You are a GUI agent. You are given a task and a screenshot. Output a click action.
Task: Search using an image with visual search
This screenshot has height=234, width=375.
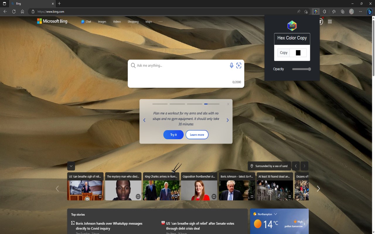click(239, 66)
